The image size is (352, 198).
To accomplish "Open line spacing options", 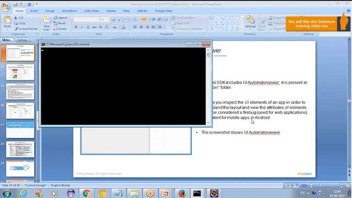I will [166, 20].
